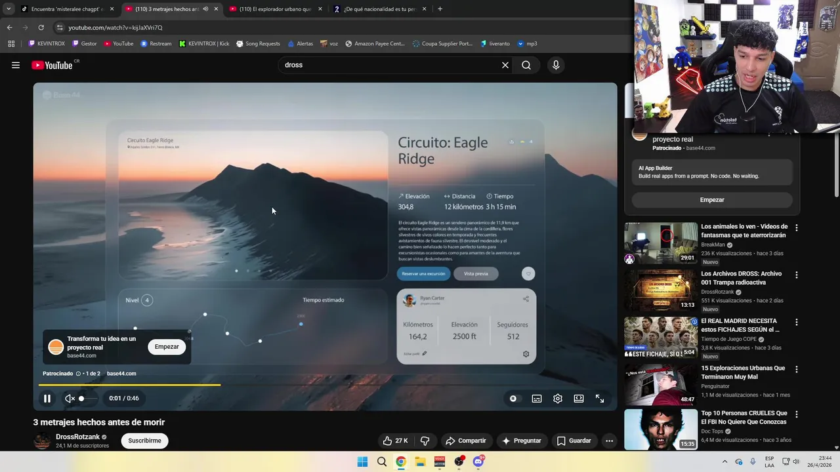Viewport: 840px width, 472px height.
Task: Enter fullscreen mode in the player
Action: (600, 399)
